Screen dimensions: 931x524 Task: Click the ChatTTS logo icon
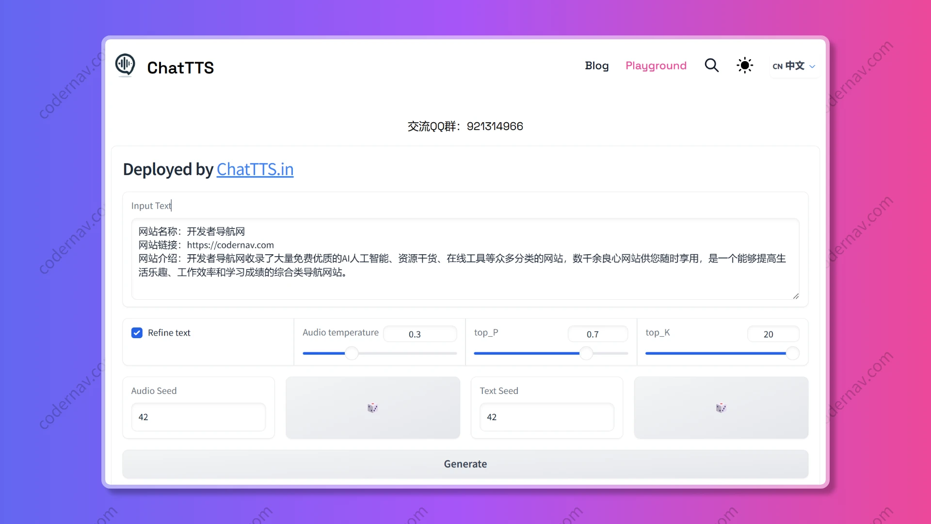coord(125,65)
